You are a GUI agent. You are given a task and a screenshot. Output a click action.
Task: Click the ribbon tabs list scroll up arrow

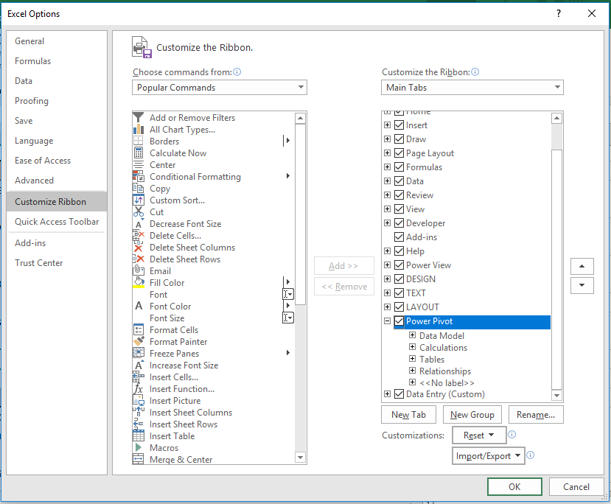pyautogui.click(x=556, y=118)
